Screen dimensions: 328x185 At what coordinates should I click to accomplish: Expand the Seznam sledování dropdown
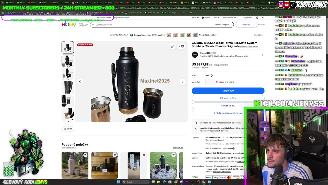pos(230,18)
